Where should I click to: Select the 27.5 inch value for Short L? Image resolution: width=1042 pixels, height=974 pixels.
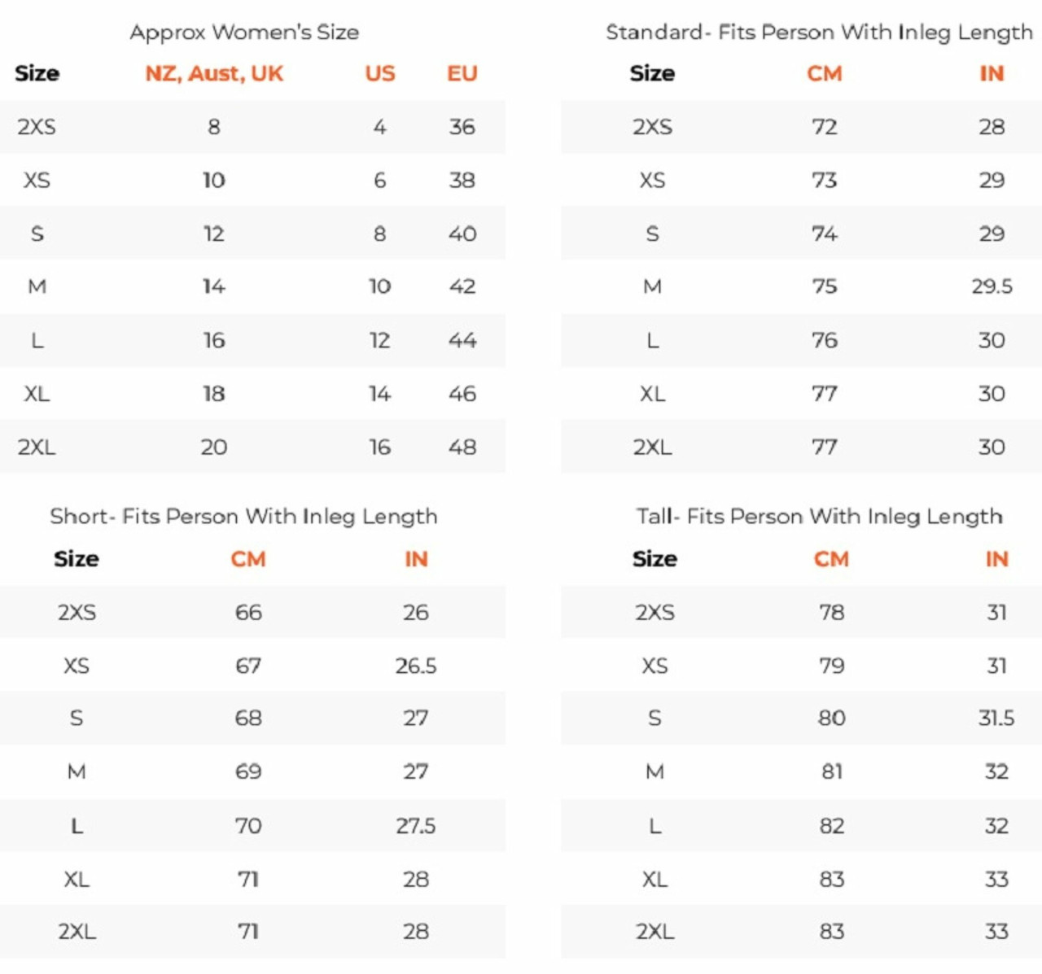coord(415,827)
